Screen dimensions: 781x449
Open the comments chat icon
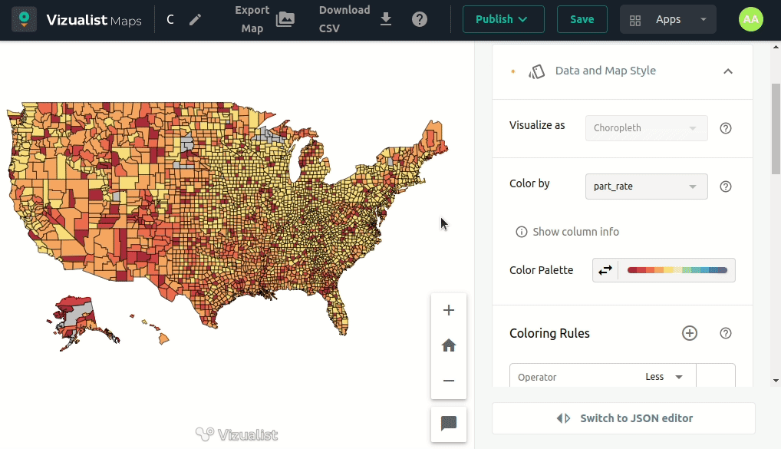(x=449, y=424)
